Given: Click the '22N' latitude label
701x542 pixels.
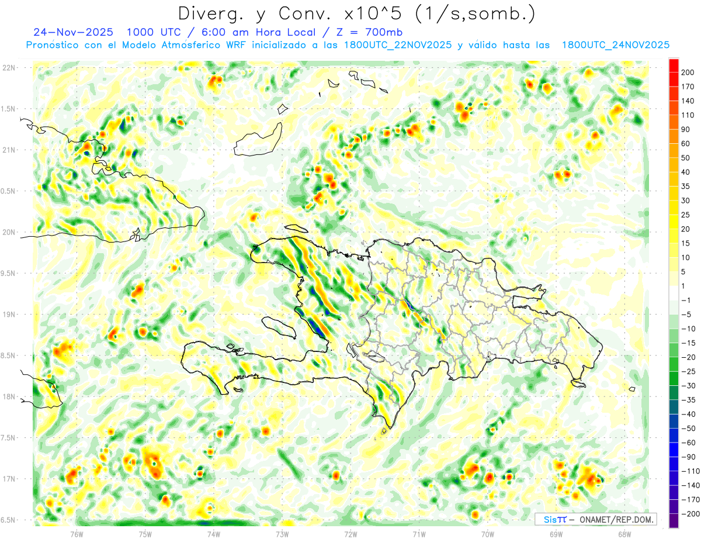Looking at the screenshot, I should (x=9, y=68).
